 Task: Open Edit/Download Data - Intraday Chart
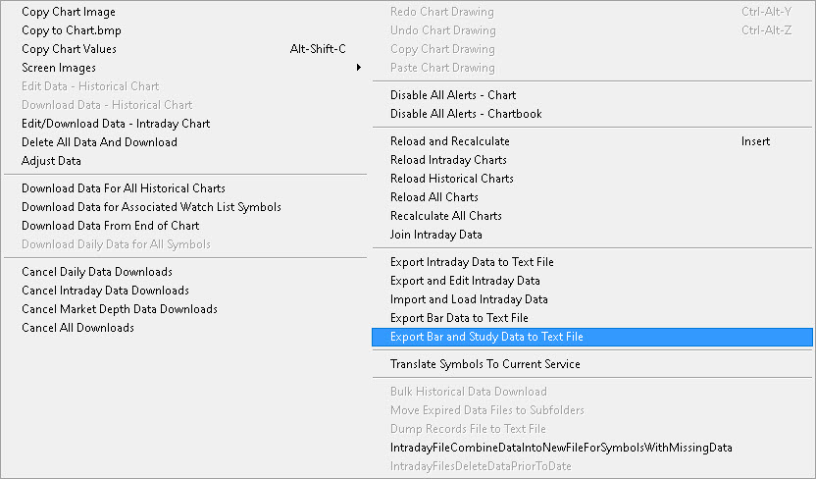116,124
